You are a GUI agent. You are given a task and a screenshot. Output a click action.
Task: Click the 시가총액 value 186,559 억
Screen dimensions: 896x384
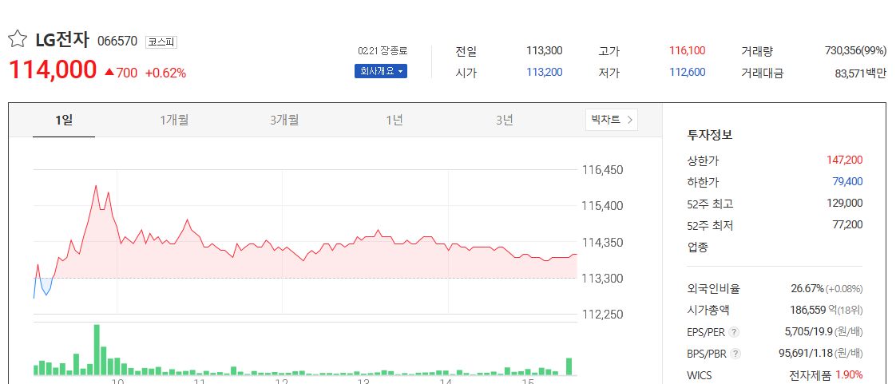(813, 310)
